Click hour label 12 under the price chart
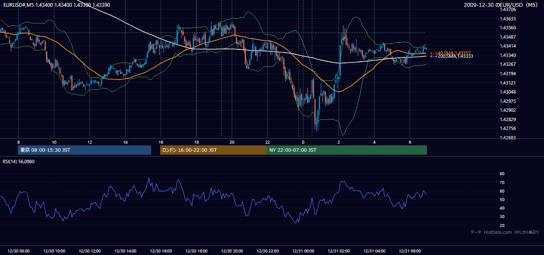Screen dimensions: 544x255 [90, 142]
